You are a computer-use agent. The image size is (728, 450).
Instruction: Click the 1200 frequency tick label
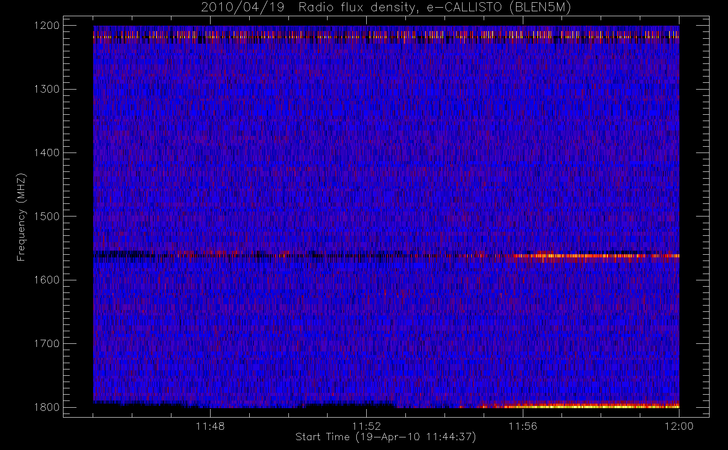point(47,26)
